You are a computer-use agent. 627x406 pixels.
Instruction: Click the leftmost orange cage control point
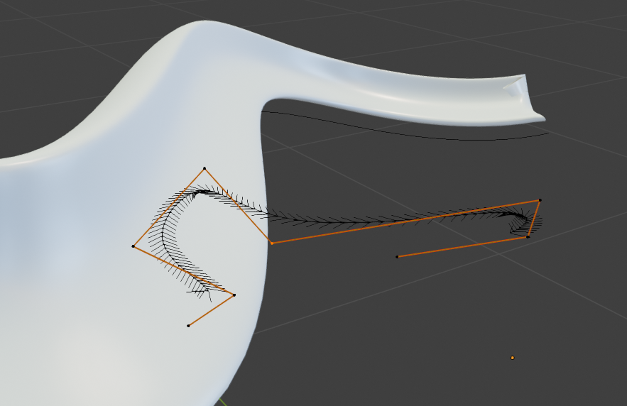pyautogui.click(x=133, y=246)
